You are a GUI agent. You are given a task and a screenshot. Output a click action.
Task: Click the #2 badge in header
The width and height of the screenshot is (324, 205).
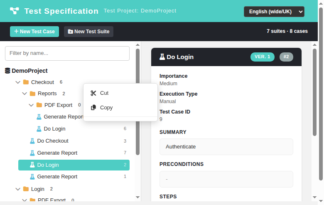286,57
